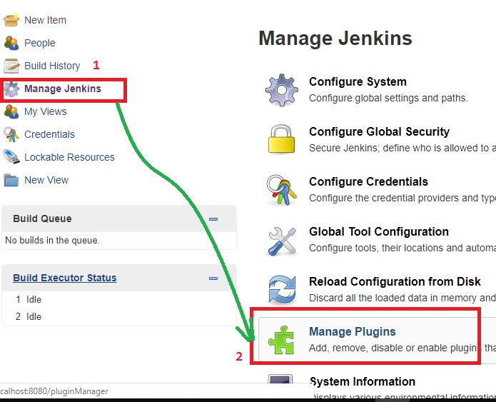Click 'Discard all the loaded data' description
The image size is (496, 402).
[x=403, y=298]
